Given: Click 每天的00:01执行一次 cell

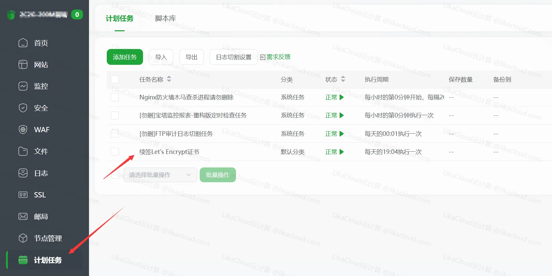Looking at the screenshot, I should click(393, 134).
